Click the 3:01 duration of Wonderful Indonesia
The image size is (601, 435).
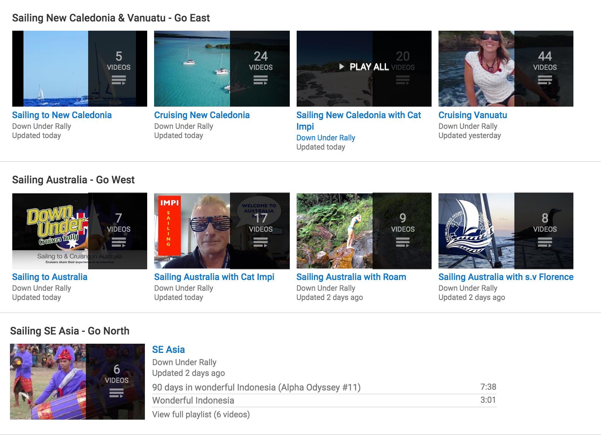[x=488, y=400]
